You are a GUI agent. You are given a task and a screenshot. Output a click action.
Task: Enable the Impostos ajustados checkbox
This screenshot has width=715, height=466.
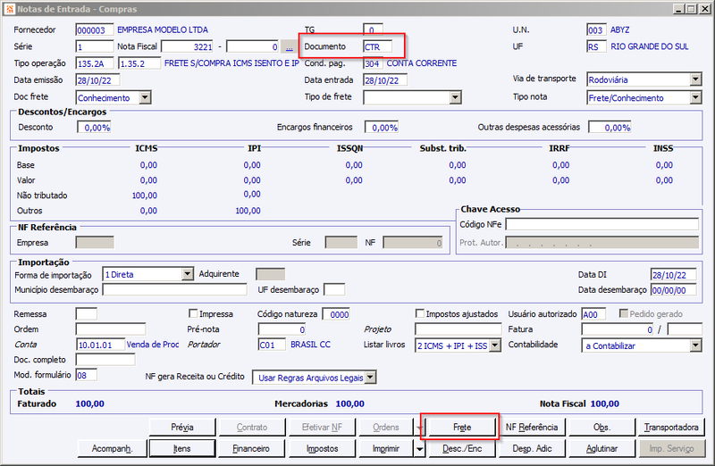pos(420,313)
